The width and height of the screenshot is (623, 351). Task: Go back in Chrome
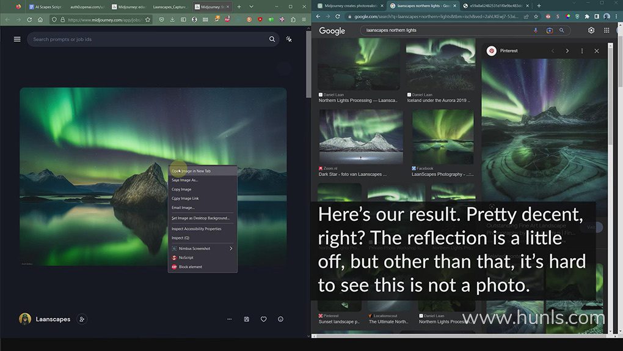click(318, 17)
